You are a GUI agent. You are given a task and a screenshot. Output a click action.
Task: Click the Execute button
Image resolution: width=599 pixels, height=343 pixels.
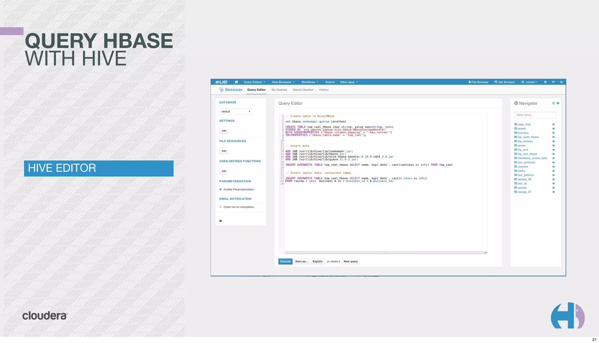pyautogui.click(x=285, y=261)
